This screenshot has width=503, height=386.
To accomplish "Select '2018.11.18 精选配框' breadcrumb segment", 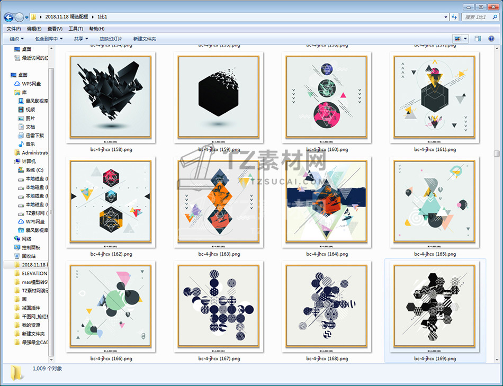I will (x=66, y=17).
